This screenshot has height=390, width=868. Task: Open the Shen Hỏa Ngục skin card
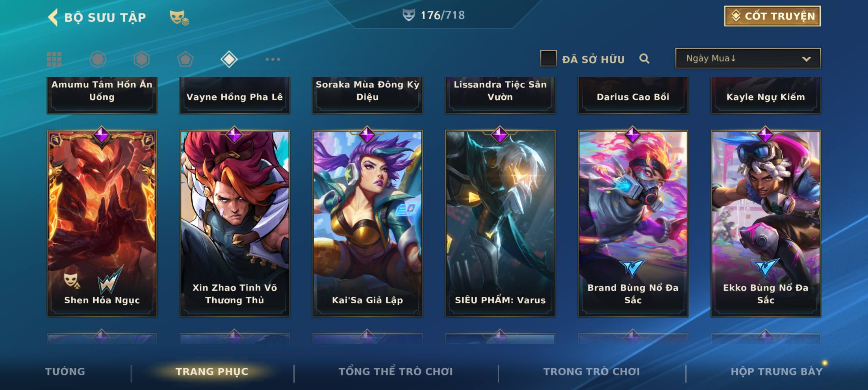click(x=102, y=224)
